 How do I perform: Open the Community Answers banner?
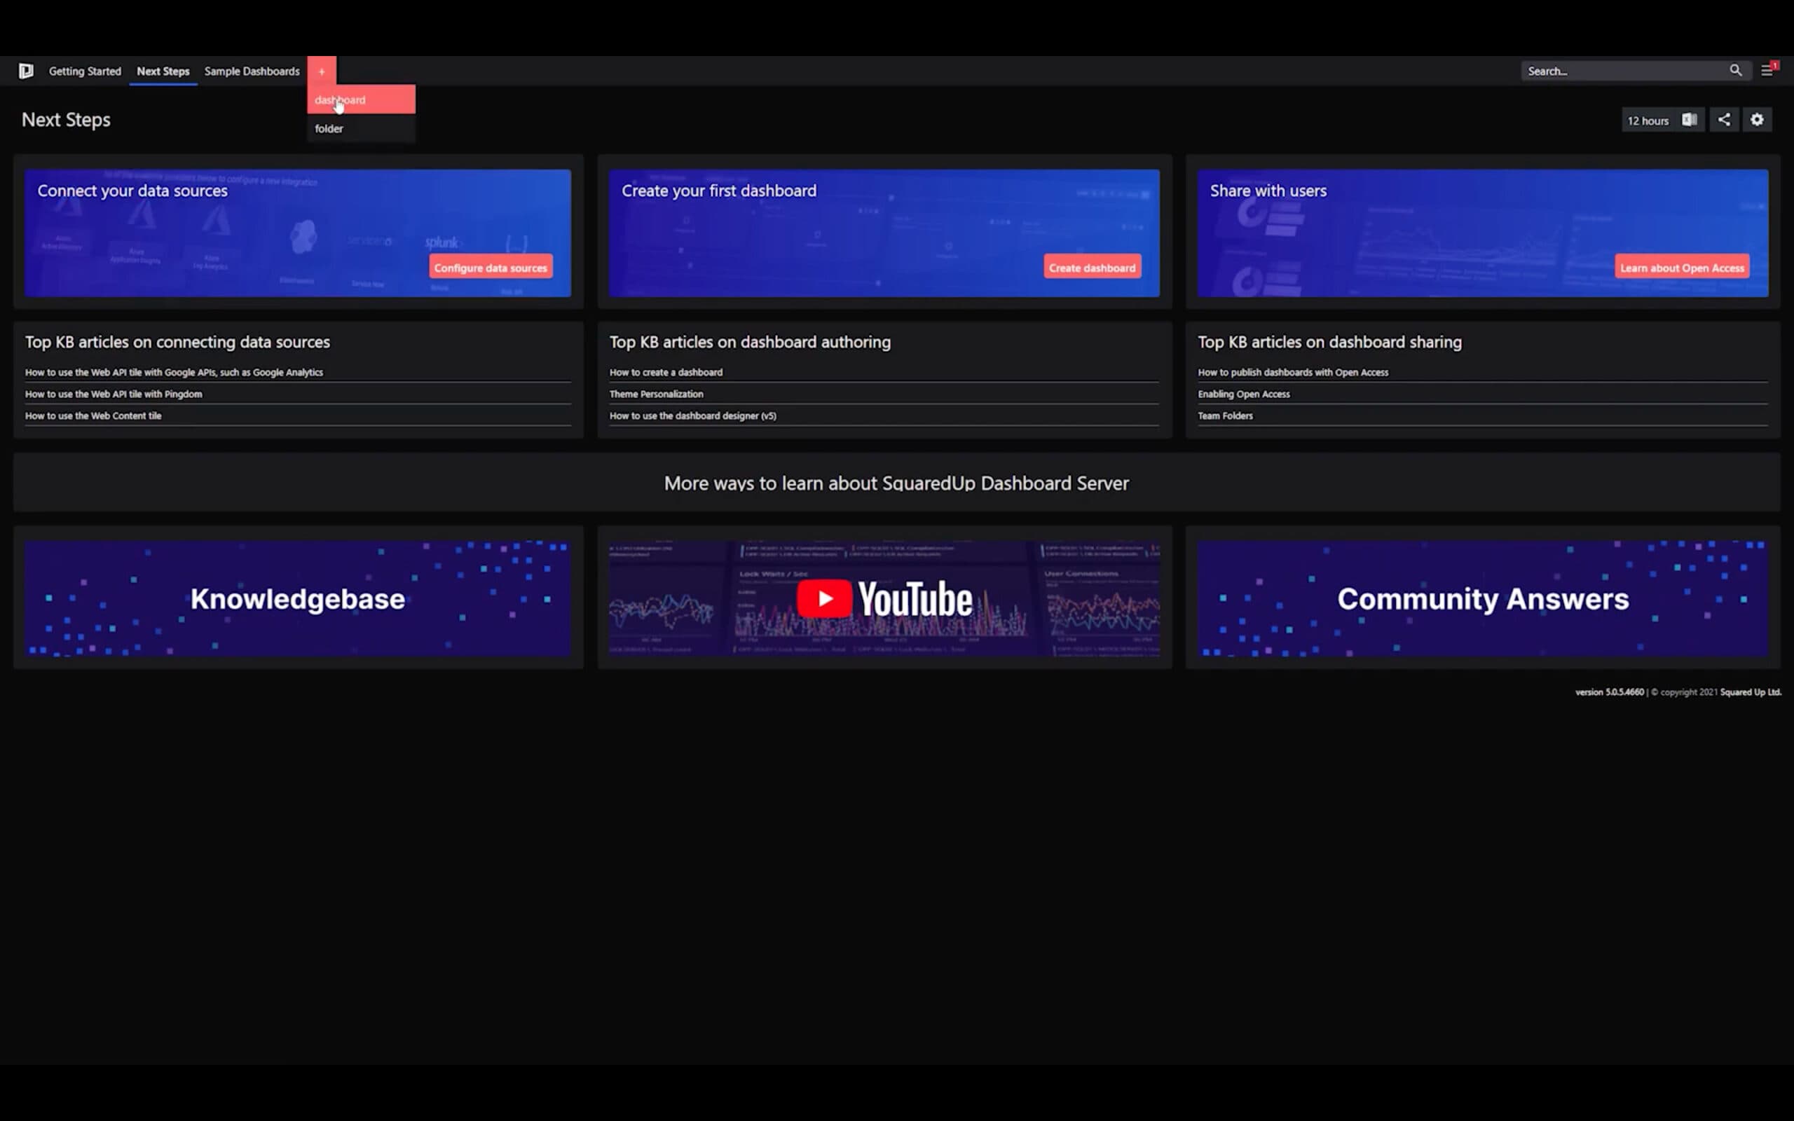tap(1483, 598)
